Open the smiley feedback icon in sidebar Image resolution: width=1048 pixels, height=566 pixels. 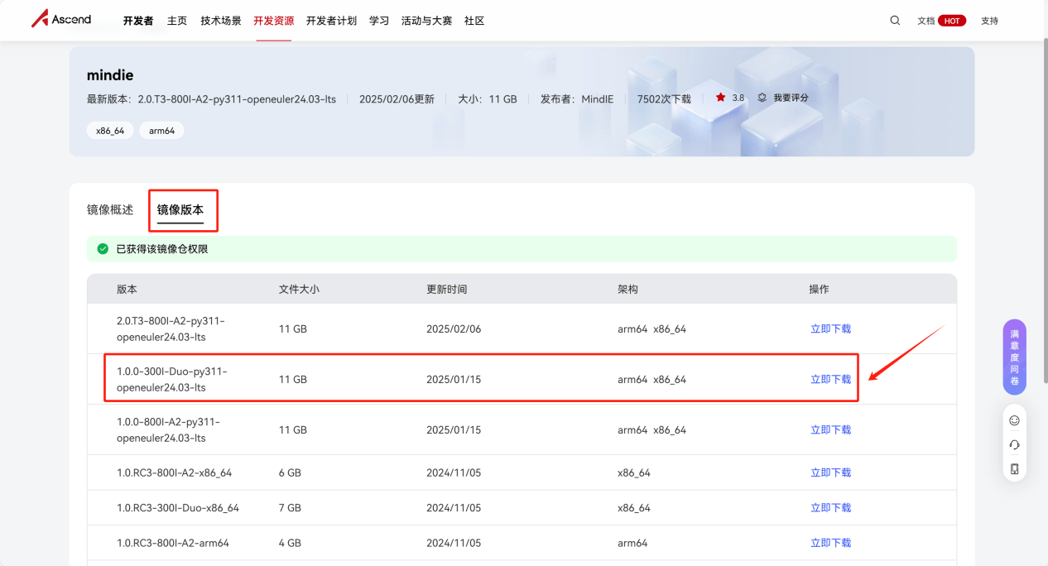tap(1014, 420)
